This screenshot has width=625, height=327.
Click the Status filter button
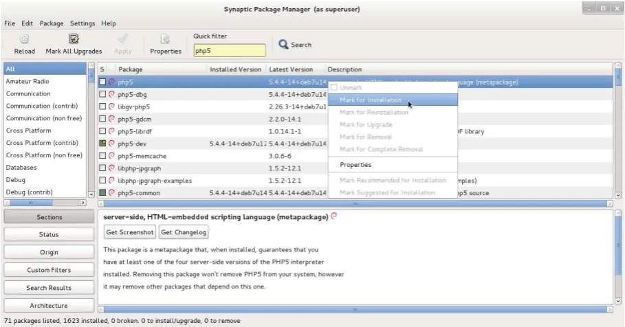coord(49,234)
